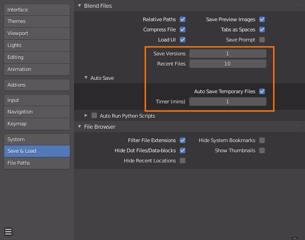Click the File Browser panel title
The height and width of the screenshot is (240, 305).
coord(100,127)
